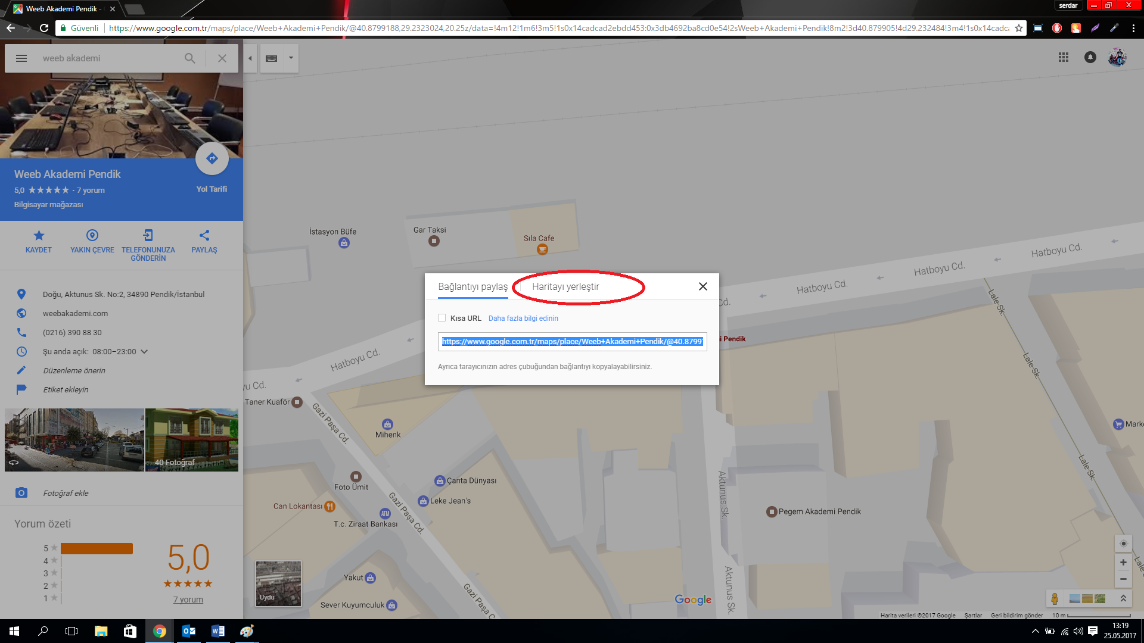Select 5-star rating bar
Image resolution: width=1144 pixels, height=643 pixels.
(97, 548)
